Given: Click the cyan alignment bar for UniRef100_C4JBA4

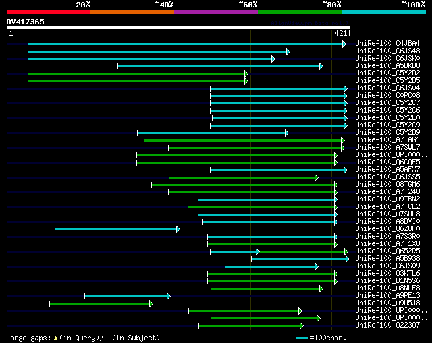Looking at the screenshot, I should pyautogui.click(x=187, y=44).
